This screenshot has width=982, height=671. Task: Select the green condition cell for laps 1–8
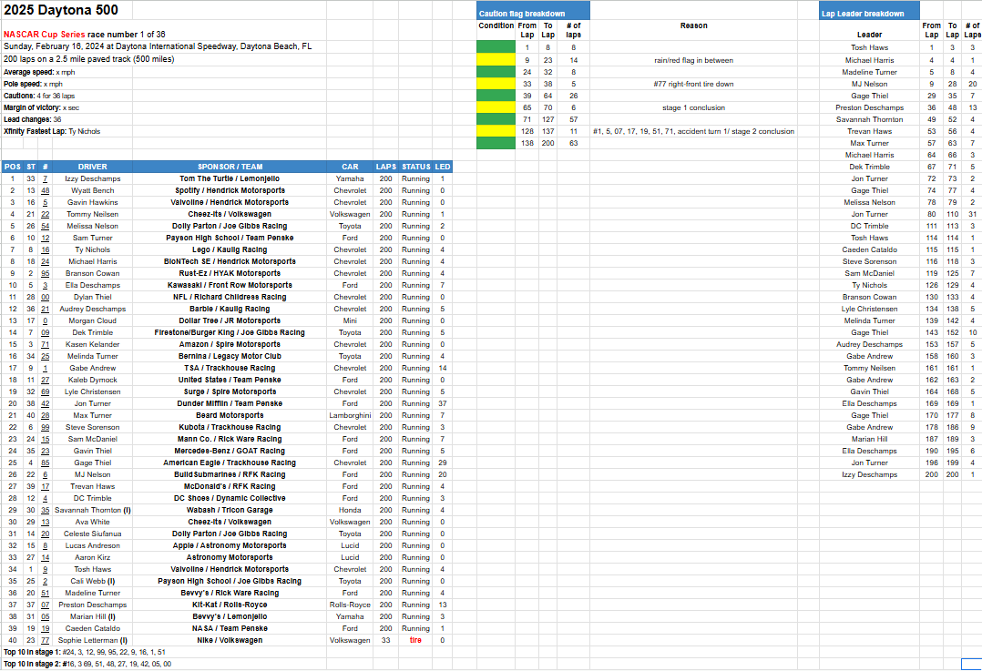pos(496,47)
